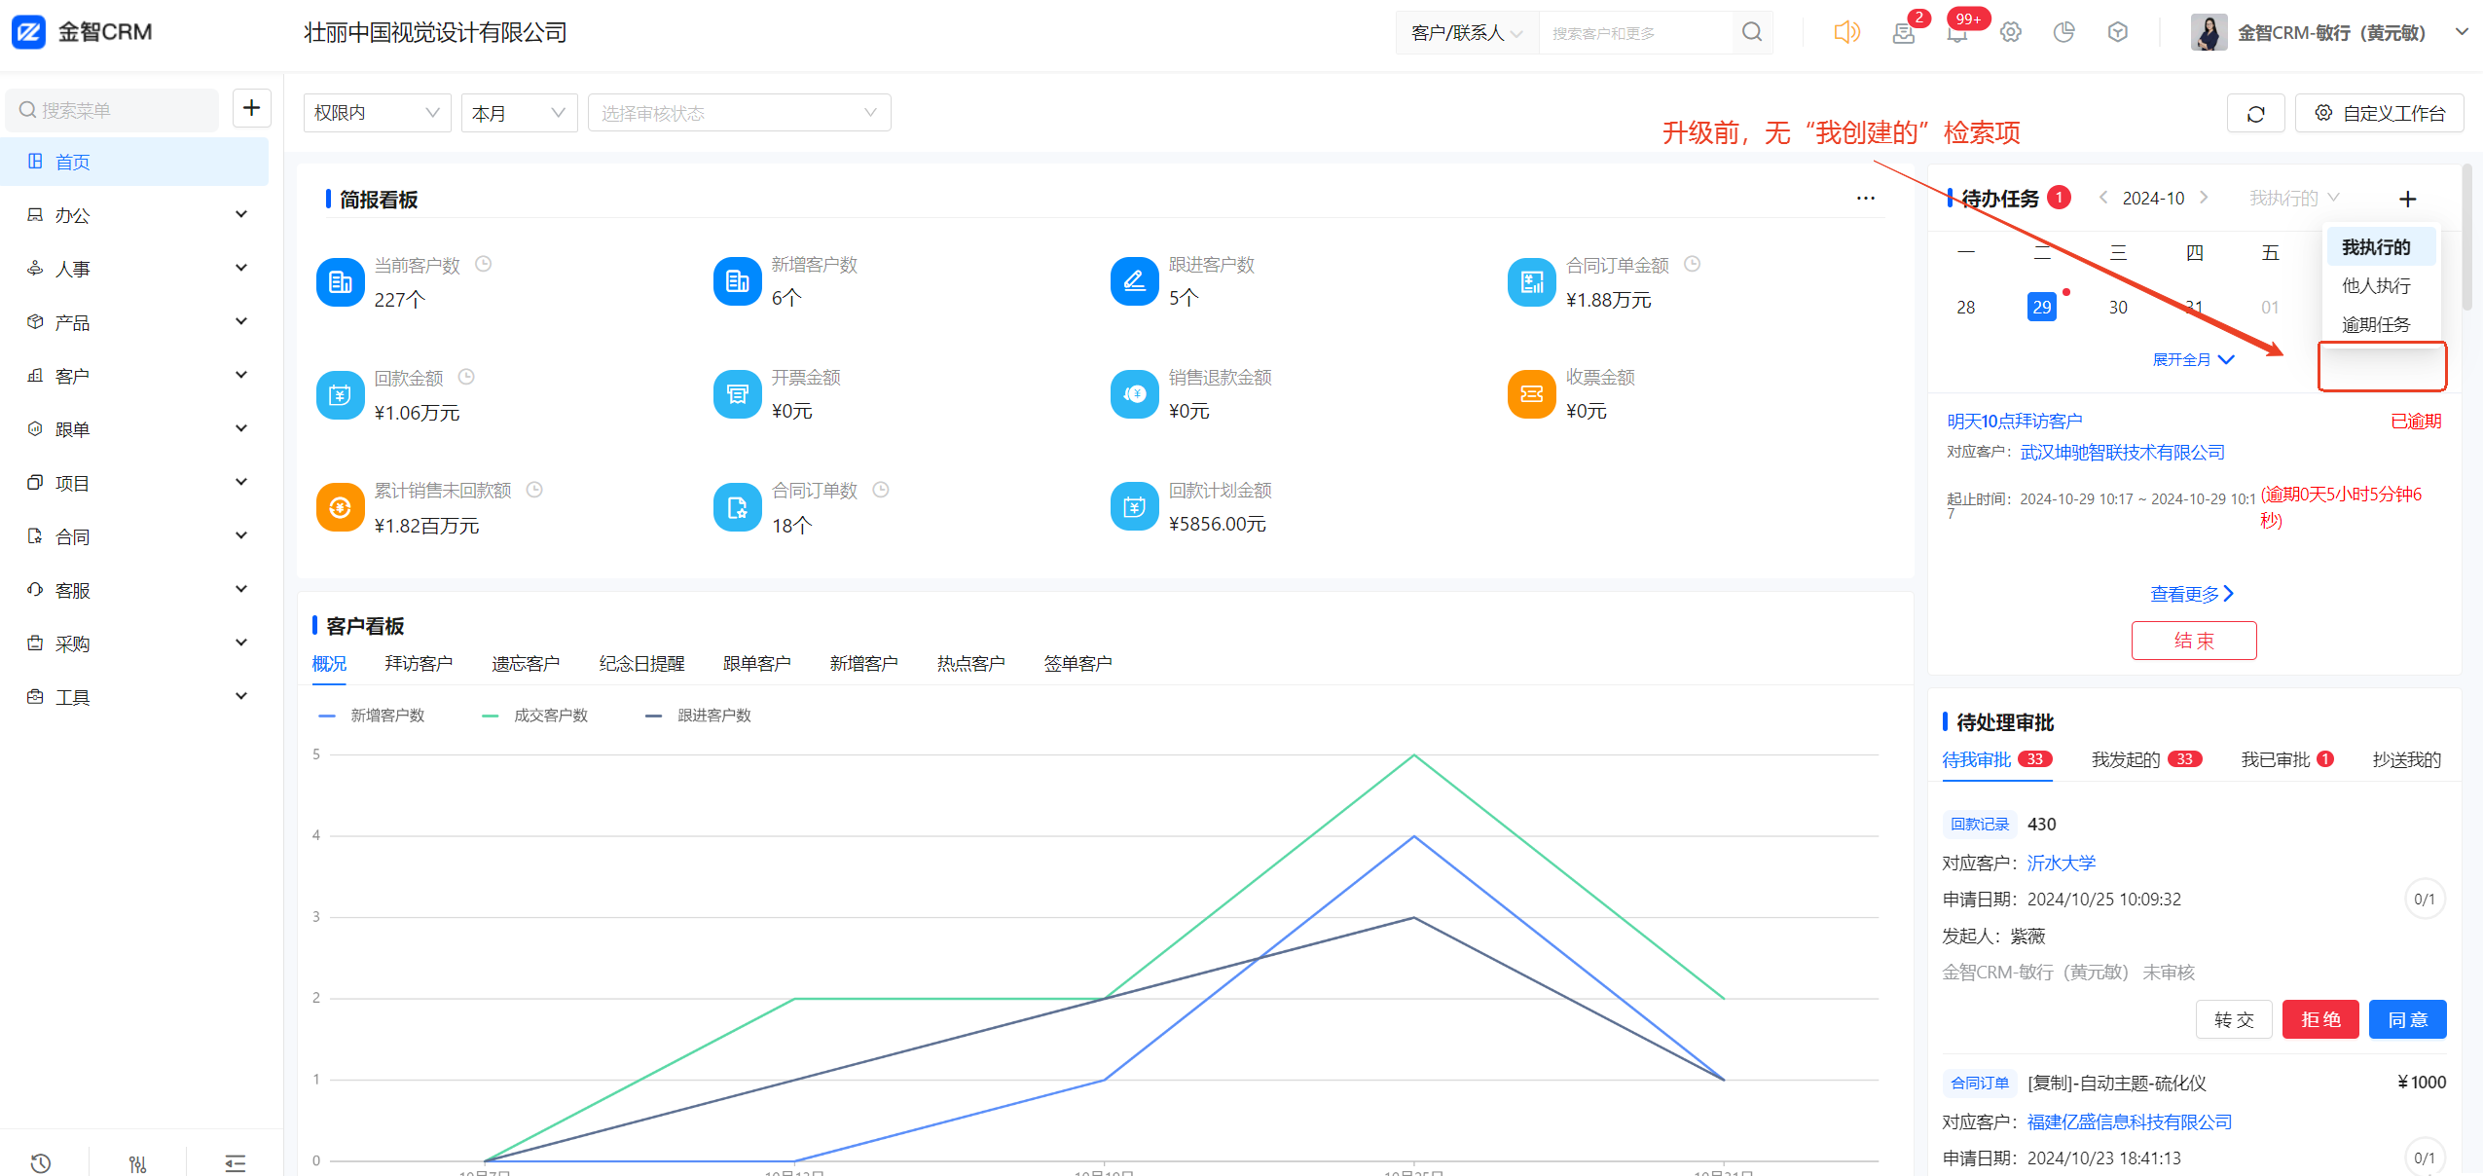The image size is (2483, 1176).
Task: Click the 金智CRM logo
Action: click(82, 32)
